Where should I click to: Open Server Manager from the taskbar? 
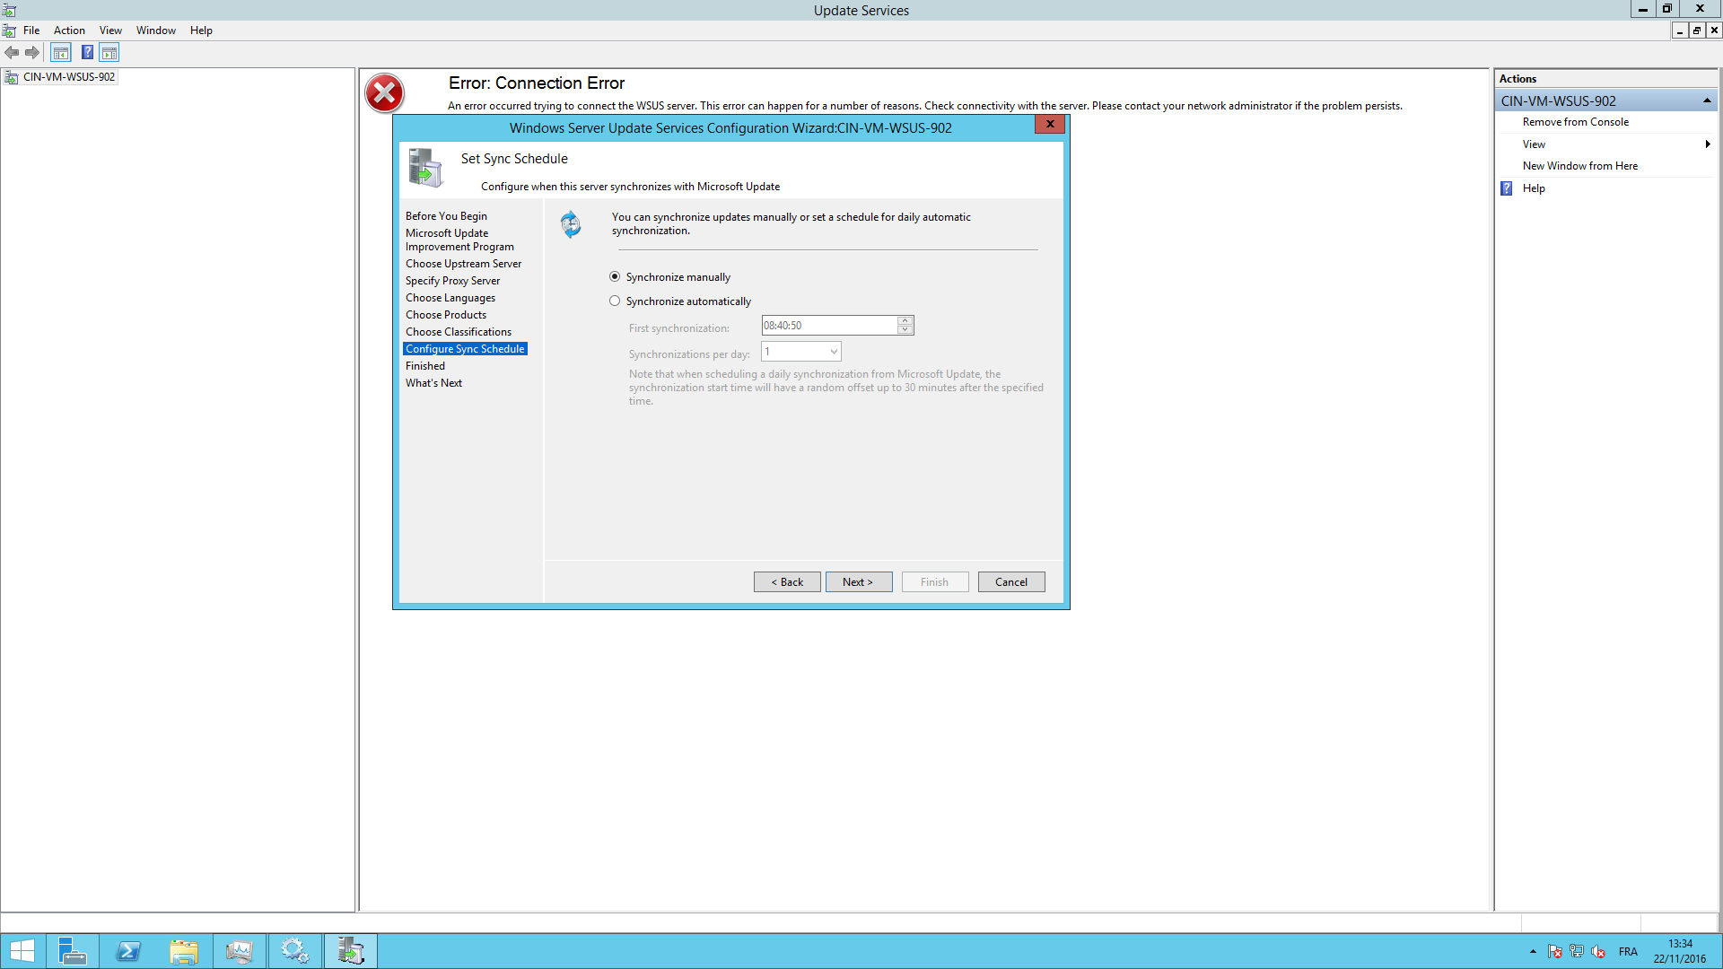(72, 951)
